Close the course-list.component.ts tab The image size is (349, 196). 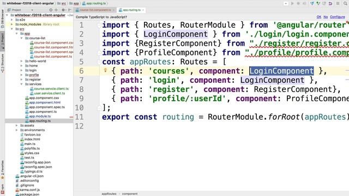coord(113,10)
